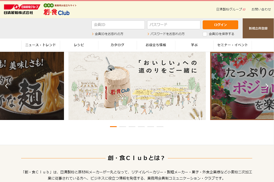Click the orange ログイン button
This screenshot has height=182, width=274.
220,25
